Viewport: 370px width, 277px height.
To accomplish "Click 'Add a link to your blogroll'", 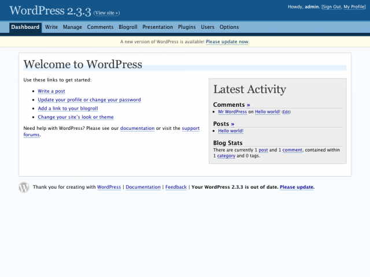I will click(x=68, y=108).
